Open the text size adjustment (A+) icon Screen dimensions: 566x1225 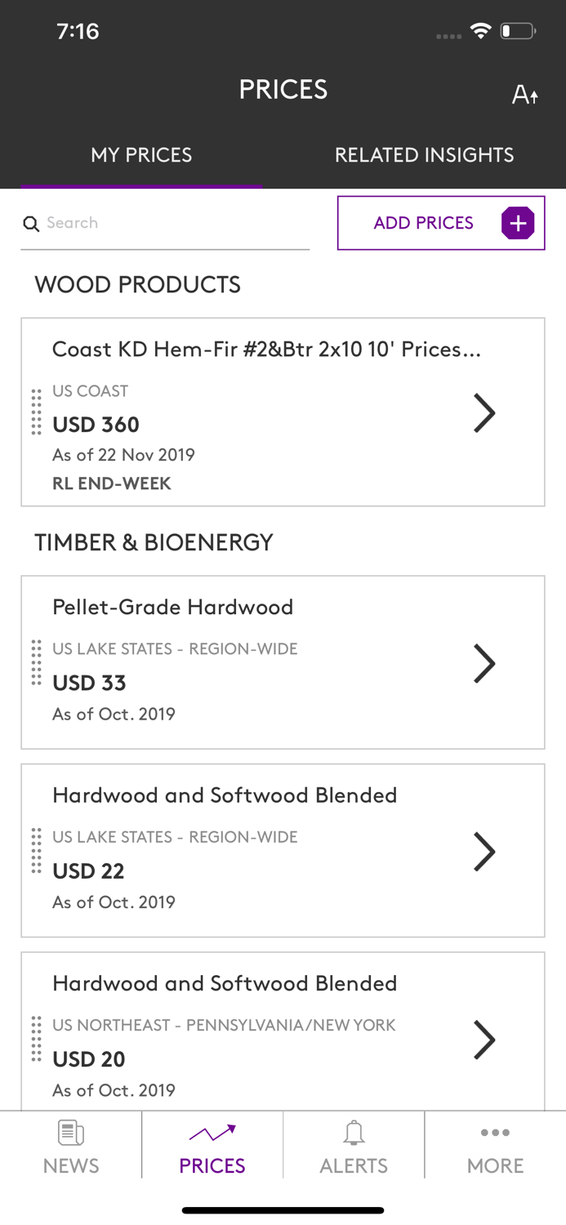525,94
